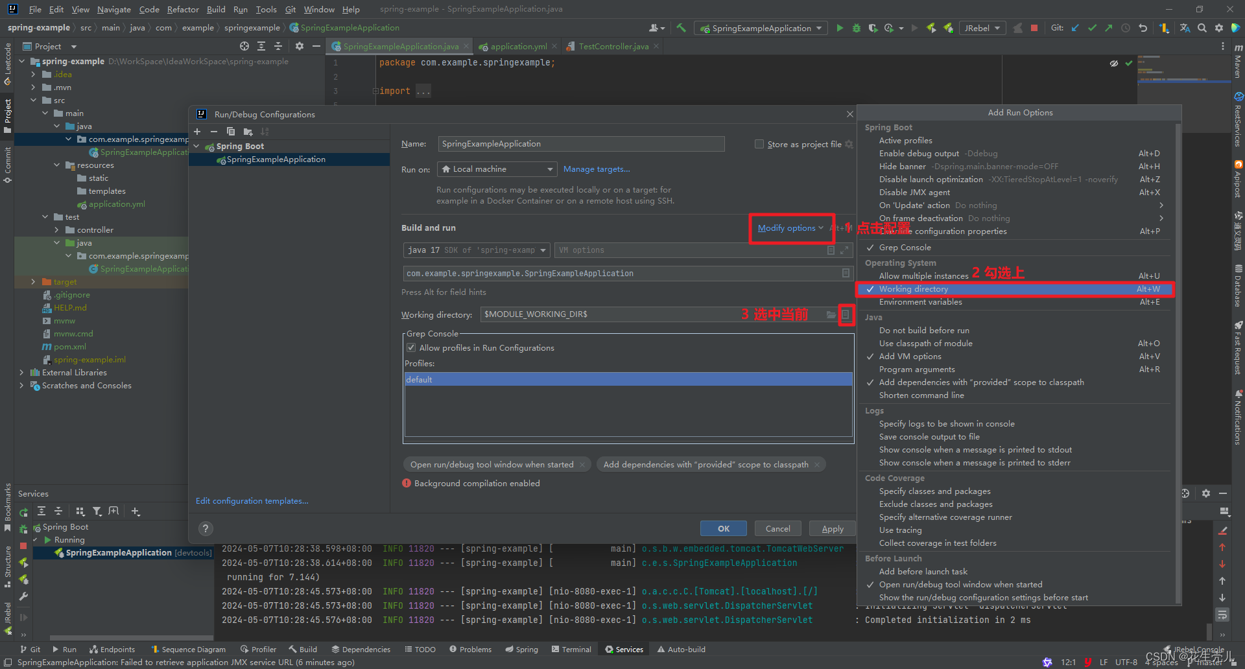Click Select Opened File target icon in Project panel
Viewport: 1245px width, 669px height.
(244, 46)
